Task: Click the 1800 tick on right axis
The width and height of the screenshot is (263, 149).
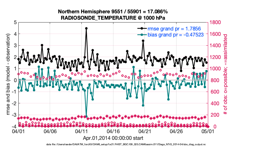Action: pyautogui.click(x=215, y=23)
